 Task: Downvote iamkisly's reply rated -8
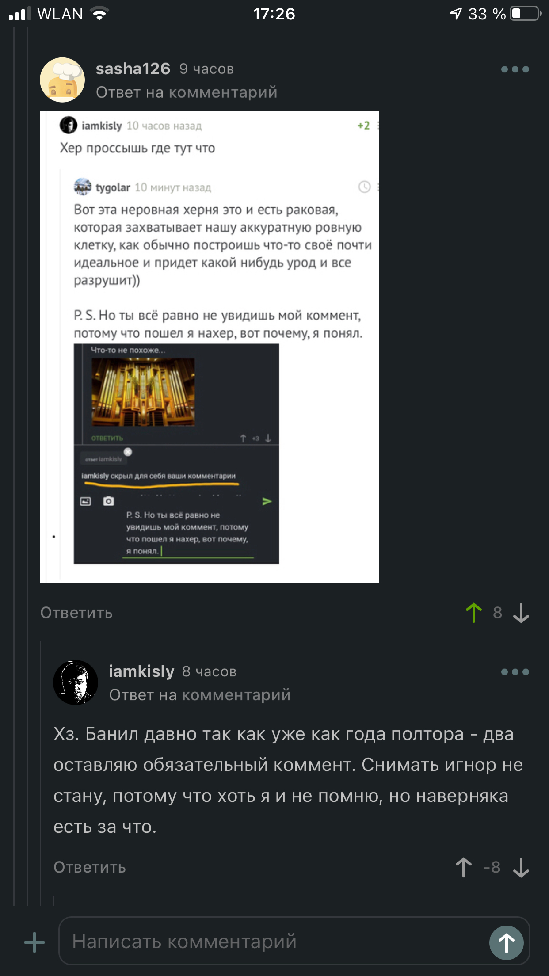[521, 867]
